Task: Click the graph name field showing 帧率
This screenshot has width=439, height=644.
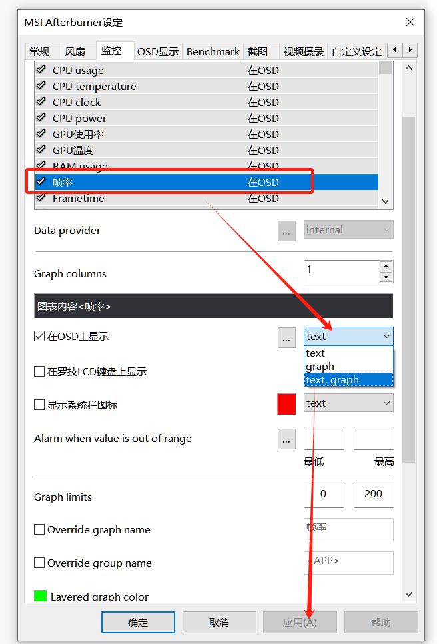Action: click(x=348, y=529)
